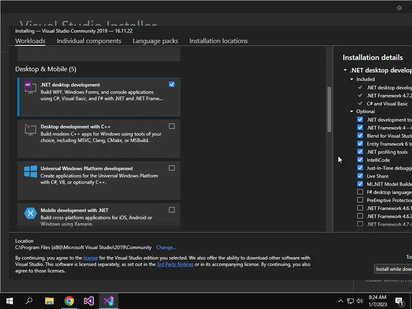This screenshot has height=309, width=412.
Task: Uncheck ML.NET Model Builder component
Action: [x=360, y=184]
